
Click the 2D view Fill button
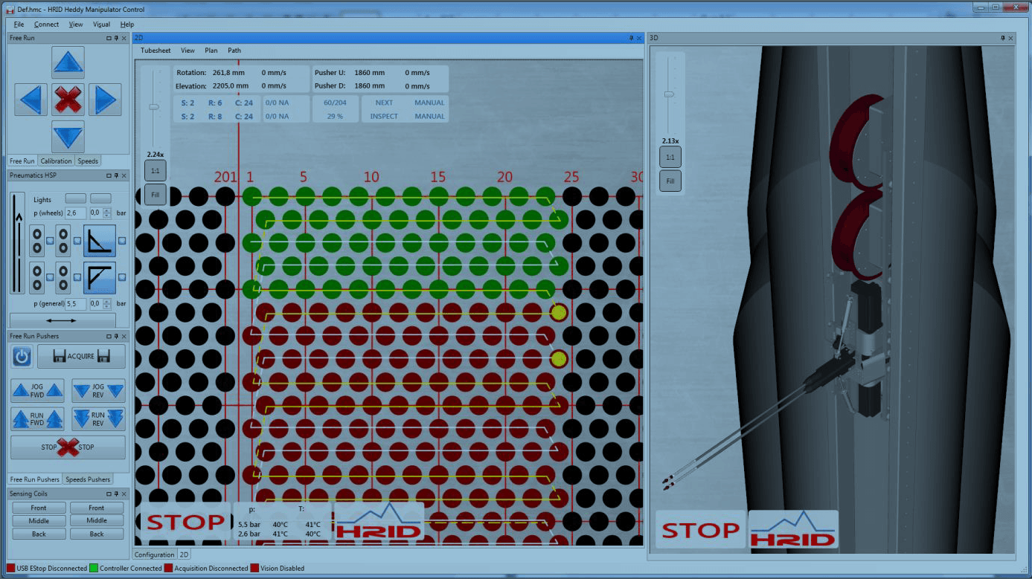click(156, 195)
